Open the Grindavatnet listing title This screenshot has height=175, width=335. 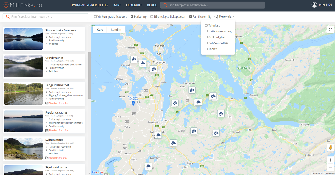(54, 58)
